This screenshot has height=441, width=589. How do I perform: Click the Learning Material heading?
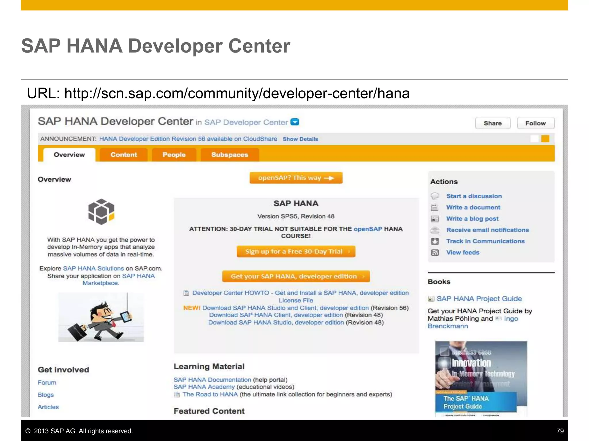tap(209, 366)
